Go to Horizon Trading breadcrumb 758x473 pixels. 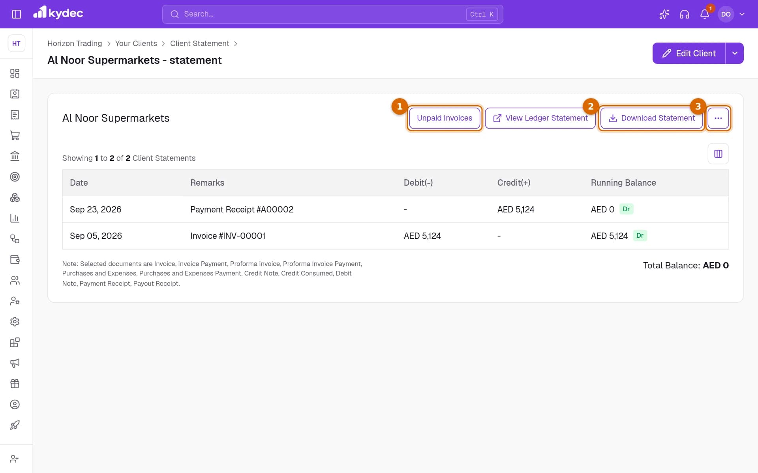point(75,43)
